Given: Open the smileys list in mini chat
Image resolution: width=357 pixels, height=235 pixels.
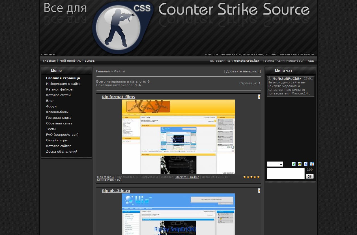Looking at the screenshot, I should click(x=300, y=164).
